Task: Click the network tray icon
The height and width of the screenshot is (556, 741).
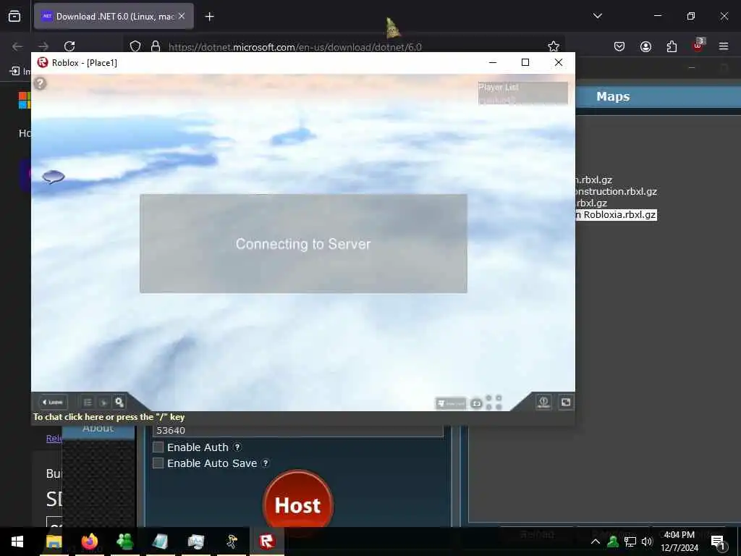Action: (630, 542)
